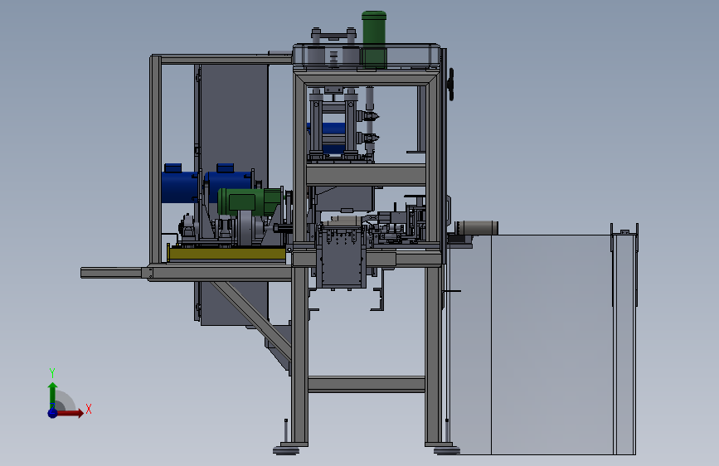Click the red X axis arrow of triad
The height and width of the screenshot is (466, 719).
(70, 413)
